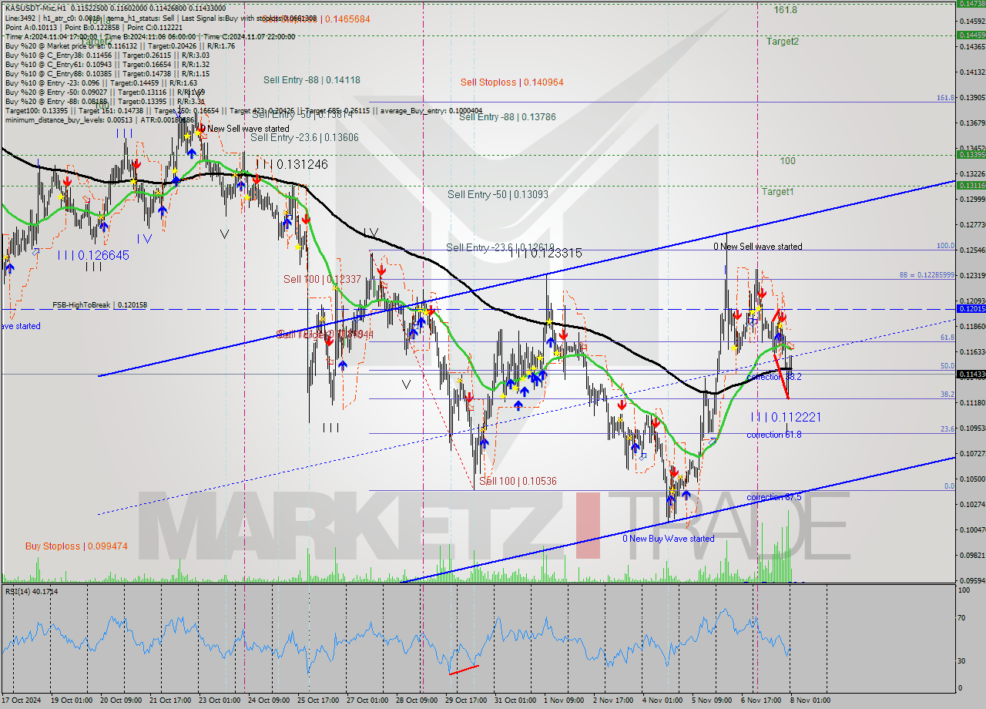Click the green '161.8' label near Target2

(786, 10)
